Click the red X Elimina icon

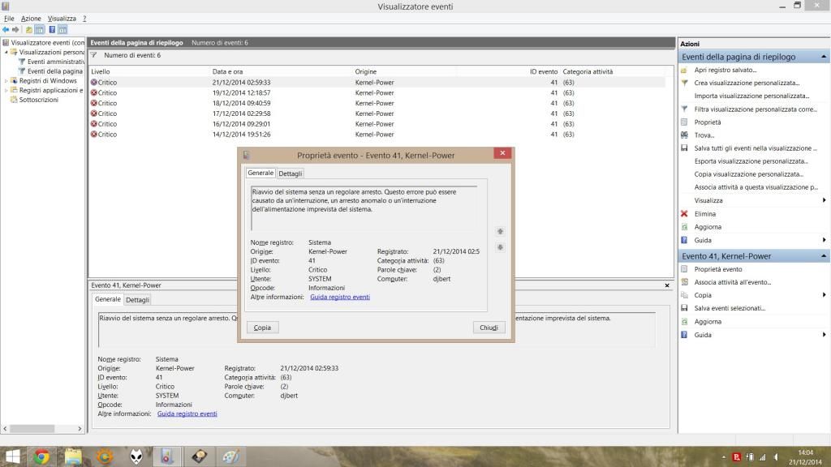[684, 214]
